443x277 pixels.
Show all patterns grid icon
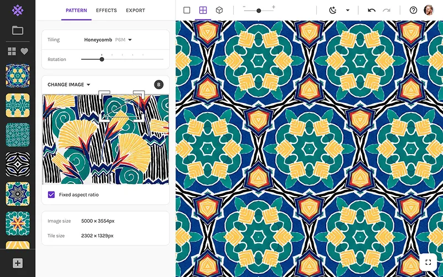[x=12, y=52]
